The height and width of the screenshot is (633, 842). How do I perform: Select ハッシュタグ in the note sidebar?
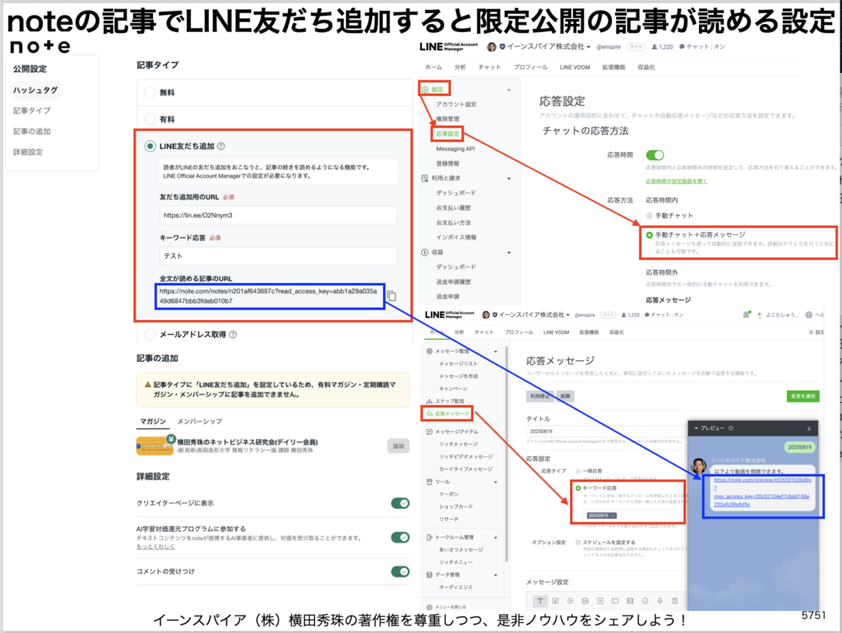tap(35, 90)
